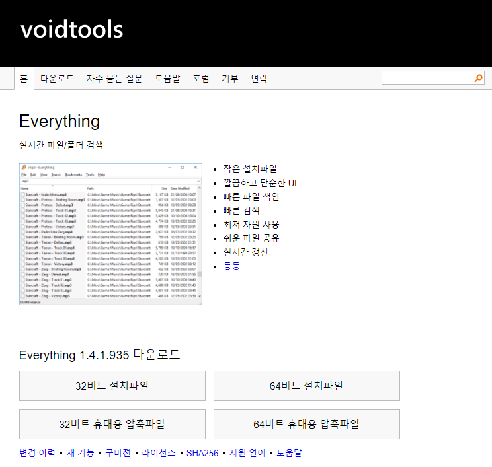Download the 64비트 휴대용 압축파일
The width and height of the screenshot is (492, 467).
pos(307,424)
